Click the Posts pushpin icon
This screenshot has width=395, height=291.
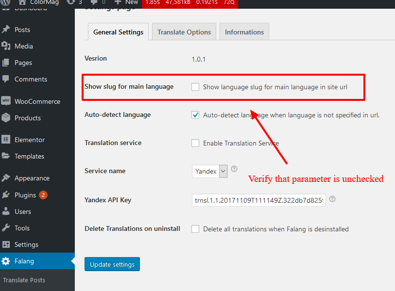5,30
